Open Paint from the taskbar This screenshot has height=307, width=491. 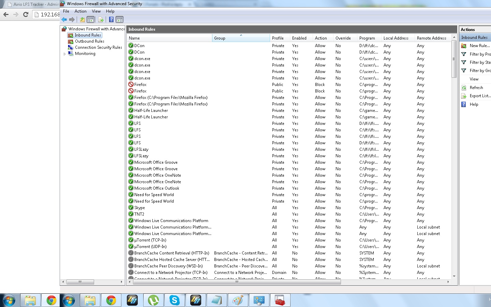(x=238, y=300)
